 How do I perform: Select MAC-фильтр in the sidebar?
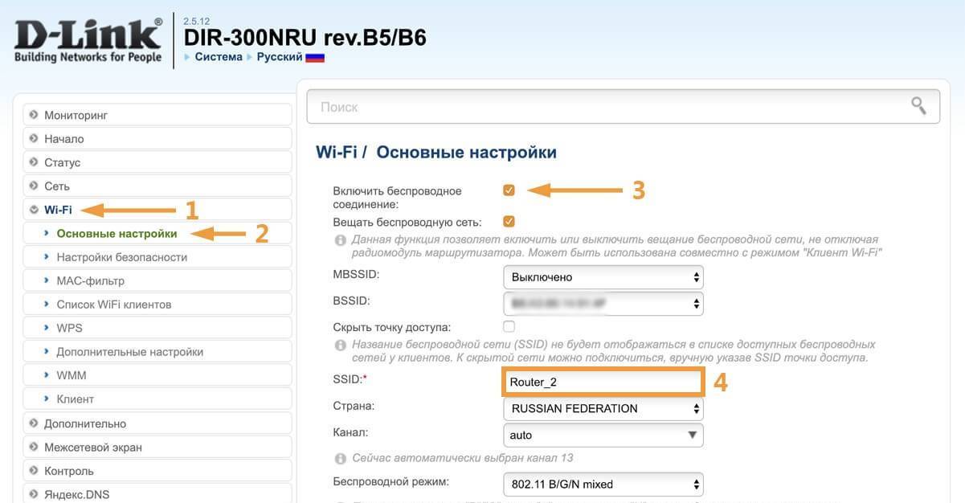[90, 280]
